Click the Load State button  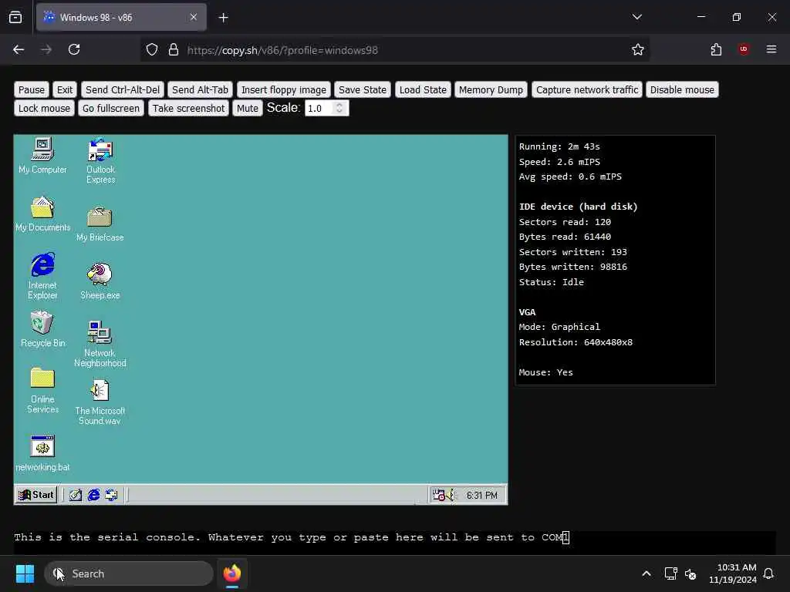[x=423, y=89]
